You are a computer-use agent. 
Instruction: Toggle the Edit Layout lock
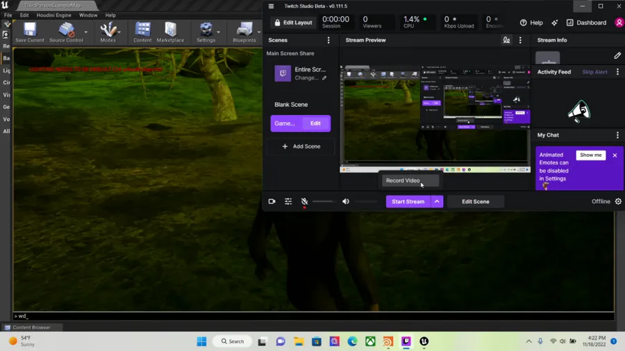pyautogui.click(x=293, y=23)
